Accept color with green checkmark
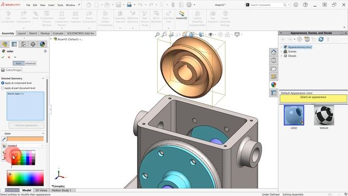This screenshot has width=348, height=196. [x=3, y=57]
